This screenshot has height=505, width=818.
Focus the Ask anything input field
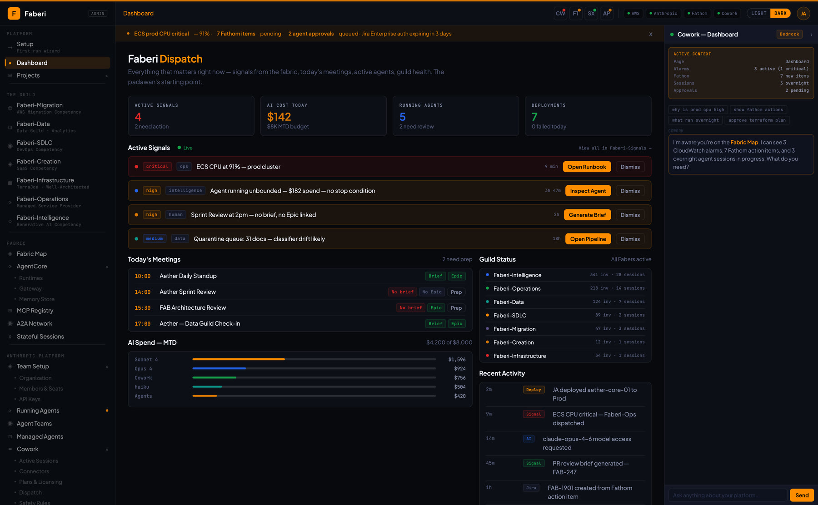click(728, 495)
